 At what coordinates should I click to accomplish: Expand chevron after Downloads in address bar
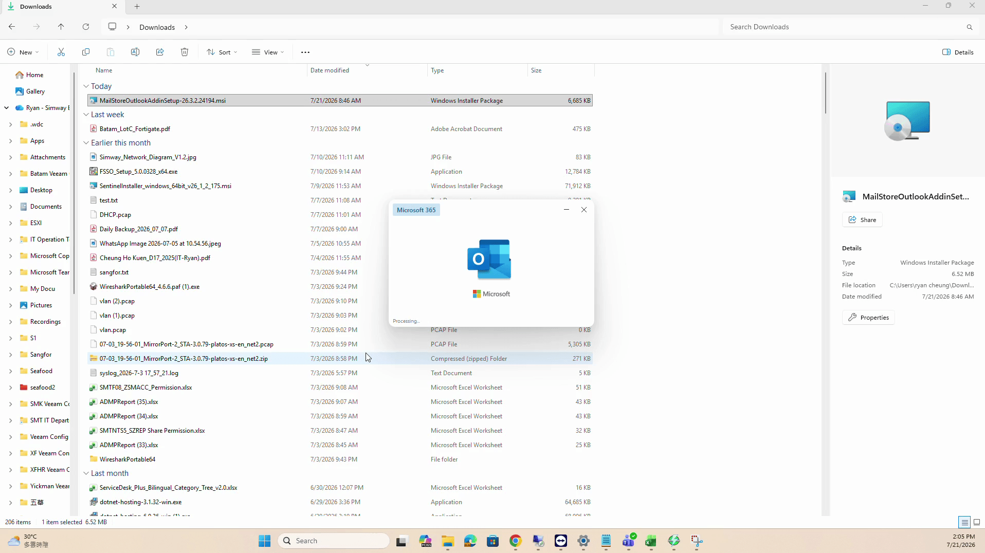pos(186,27)
